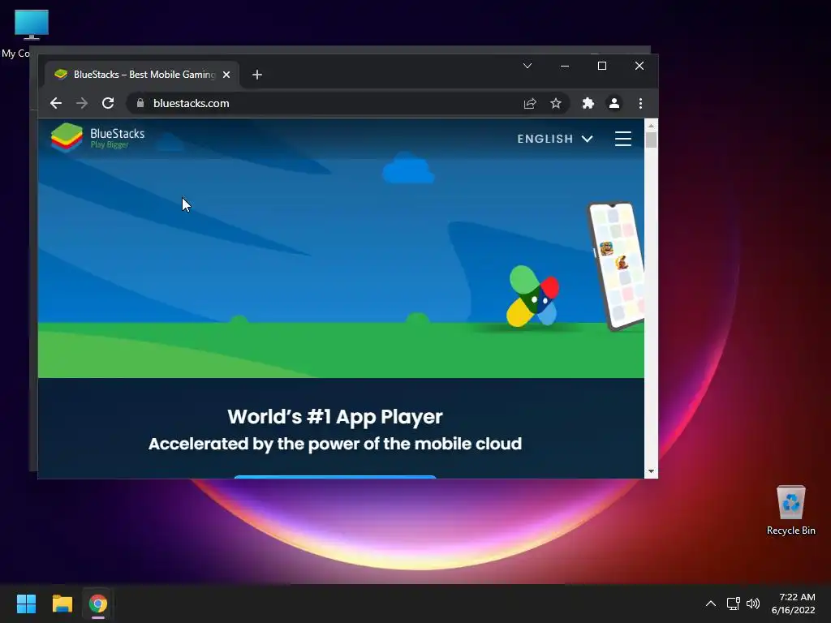This screenshot has width=831, height=623.
Task: Click the vertical scrollbar thumb
Action: (x=651, y=140)
